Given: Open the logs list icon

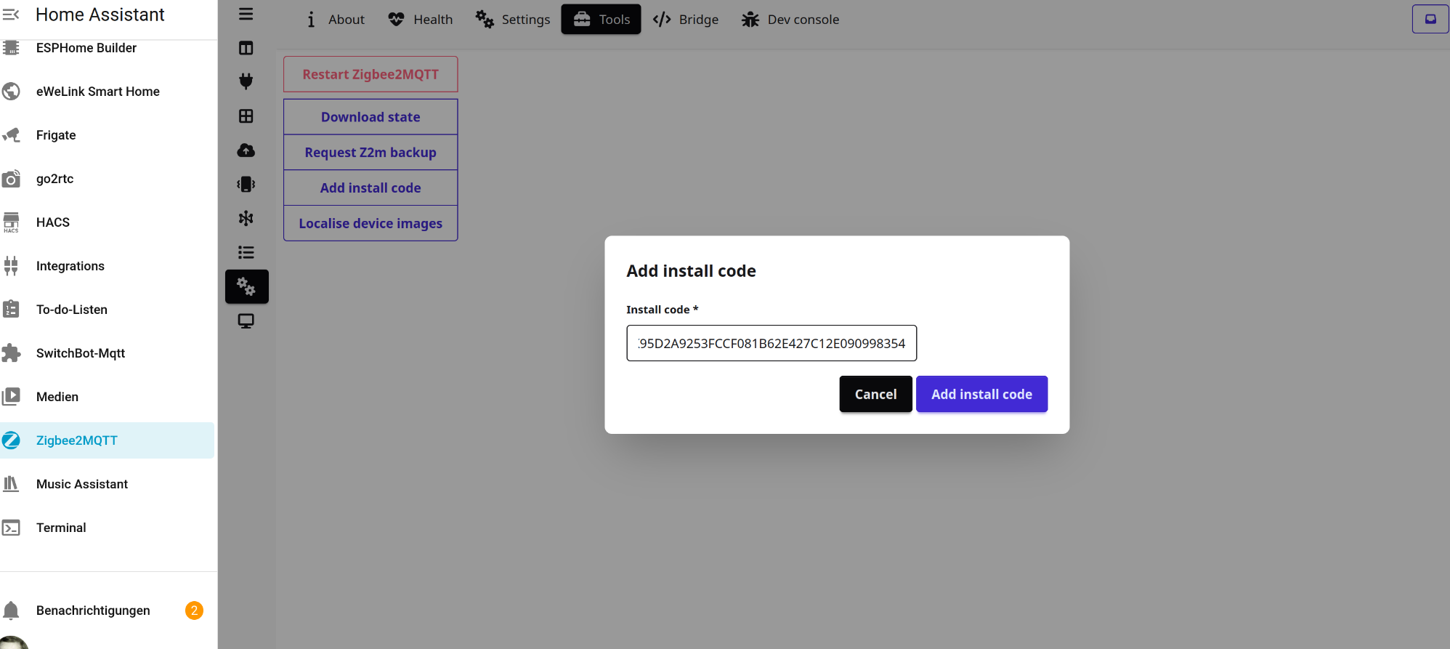Looking at the screenshot, I should (246, 252).
